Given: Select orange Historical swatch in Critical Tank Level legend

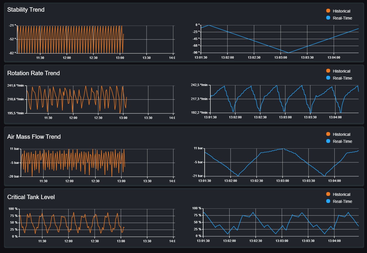Looking at the screenshot, I should [328, 194].
